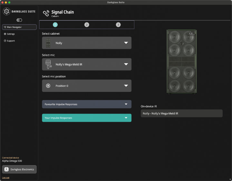Click the target icon beside Position 0
The height and width of the screenshot is (181, 232).
[48, 86]
